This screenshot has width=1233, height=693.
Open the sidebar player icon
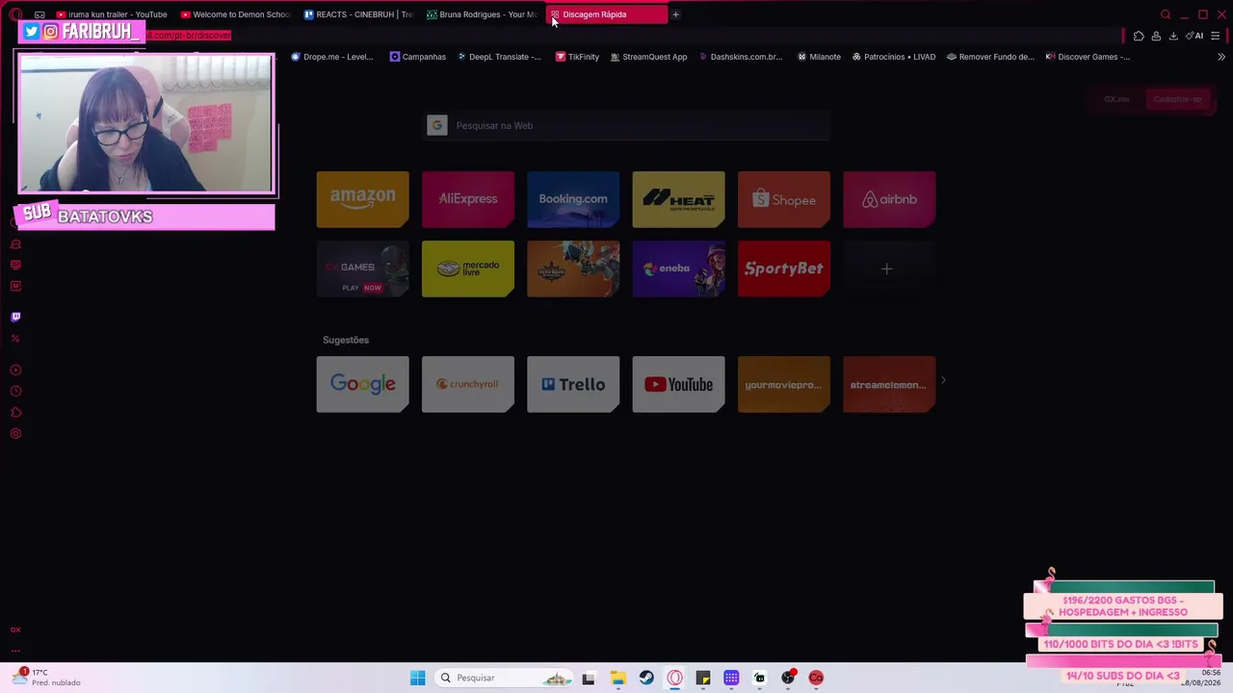15,370
